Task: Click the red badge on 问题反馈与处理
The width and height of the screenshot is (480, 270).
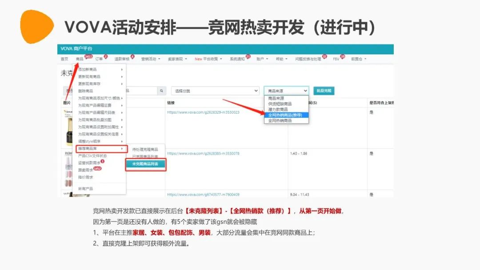Action: tap(324, 56)
